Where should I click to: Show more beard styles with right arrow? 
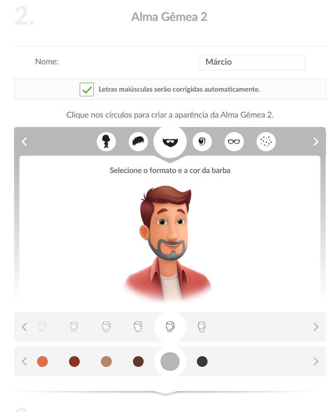[x=316, y=327]
